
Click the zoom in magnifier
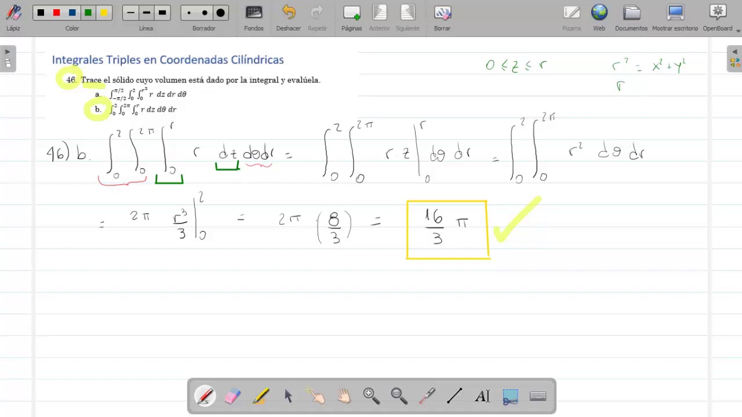[371, 396]
